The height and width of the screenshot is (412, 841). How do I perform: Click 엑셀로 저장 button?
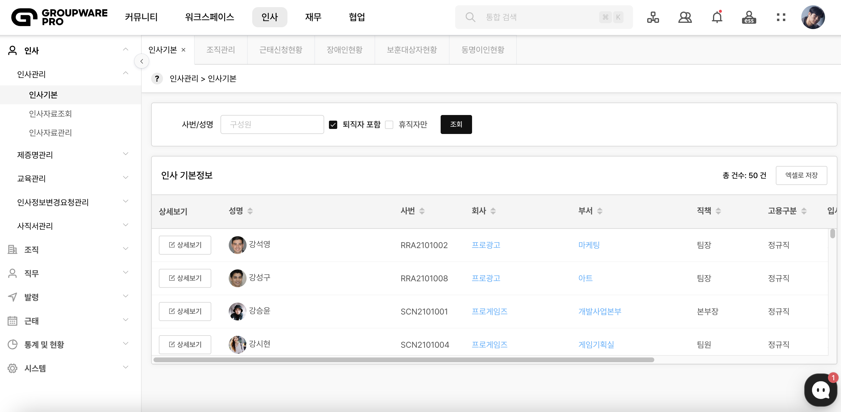point(801,175)
